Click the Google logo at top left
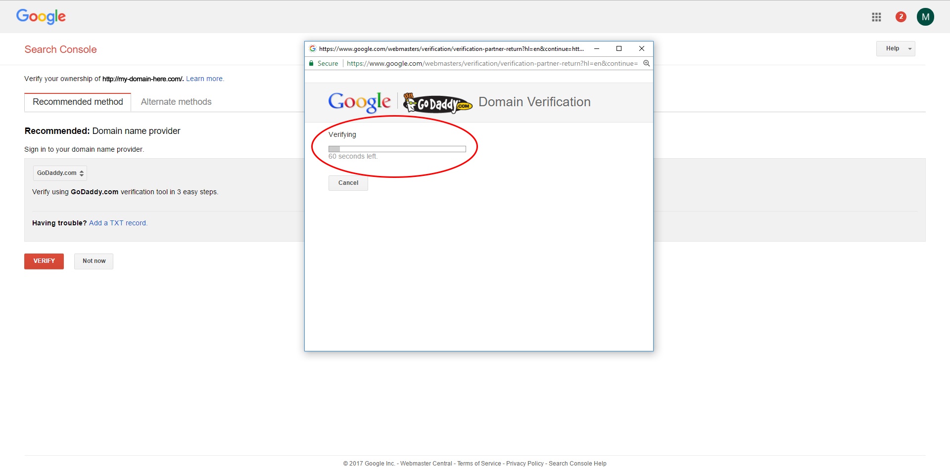Screen dimensions: 950x470 pyautogui.click(x=41, y=17)
